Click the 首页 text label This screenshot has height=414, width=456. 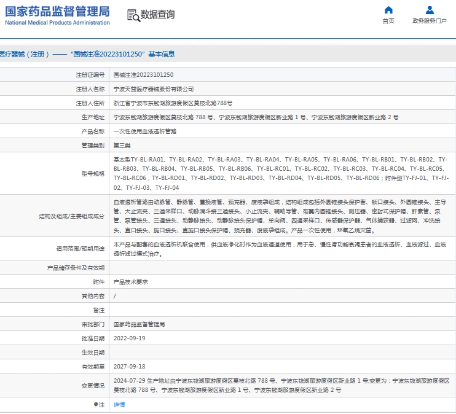coord(388,21)
